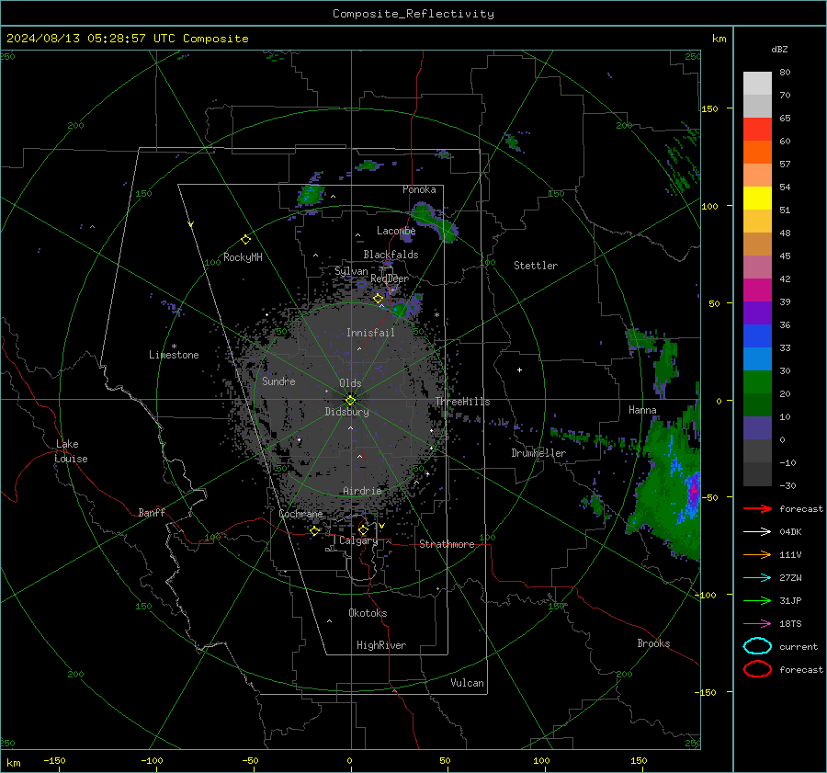Click the Airdrie city label

362,491
